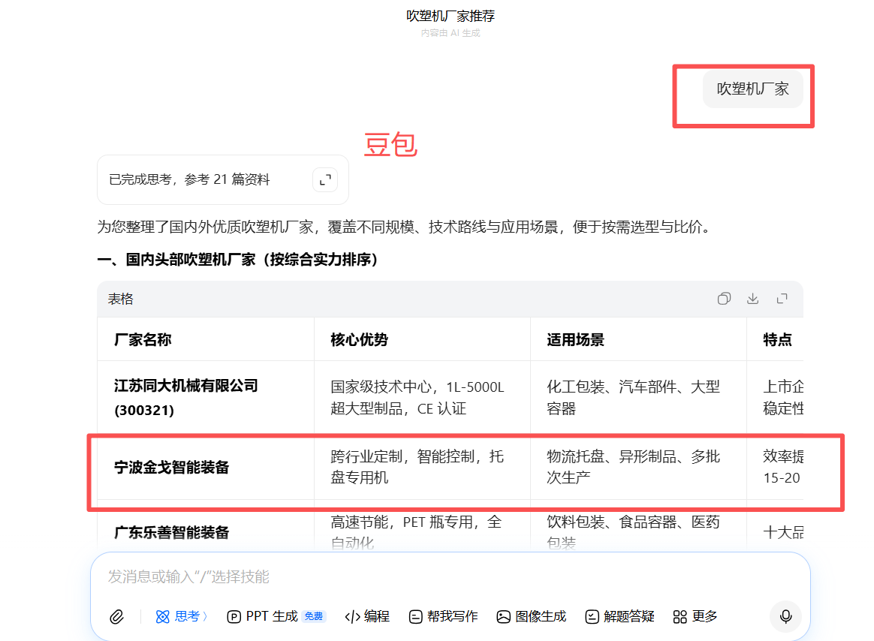Click the 国家级技术中心 advantage cell
The image size is (874, 641).
(422, 397)
